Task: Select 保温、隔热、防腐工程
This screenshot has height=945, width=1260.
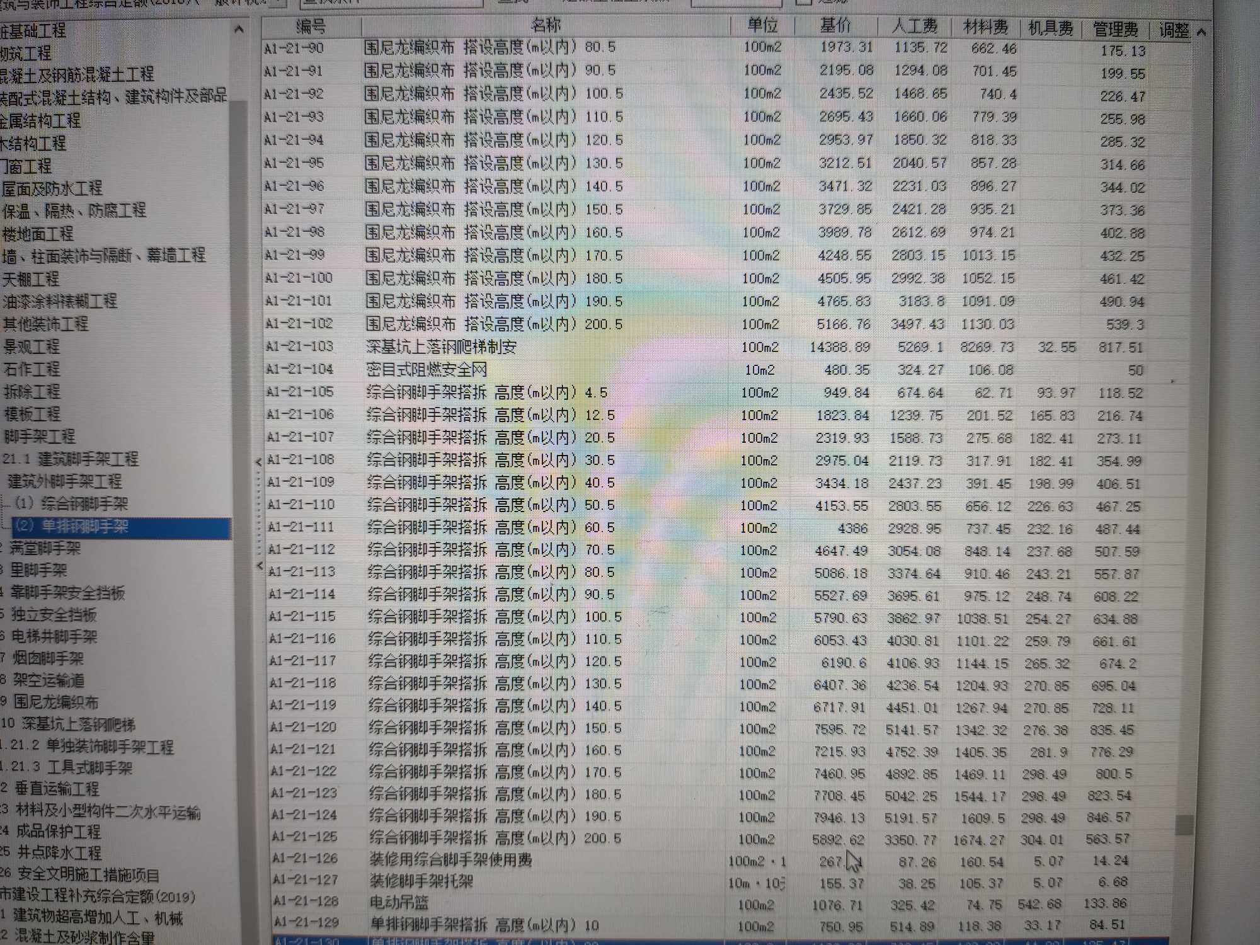Action: (74, 210)
